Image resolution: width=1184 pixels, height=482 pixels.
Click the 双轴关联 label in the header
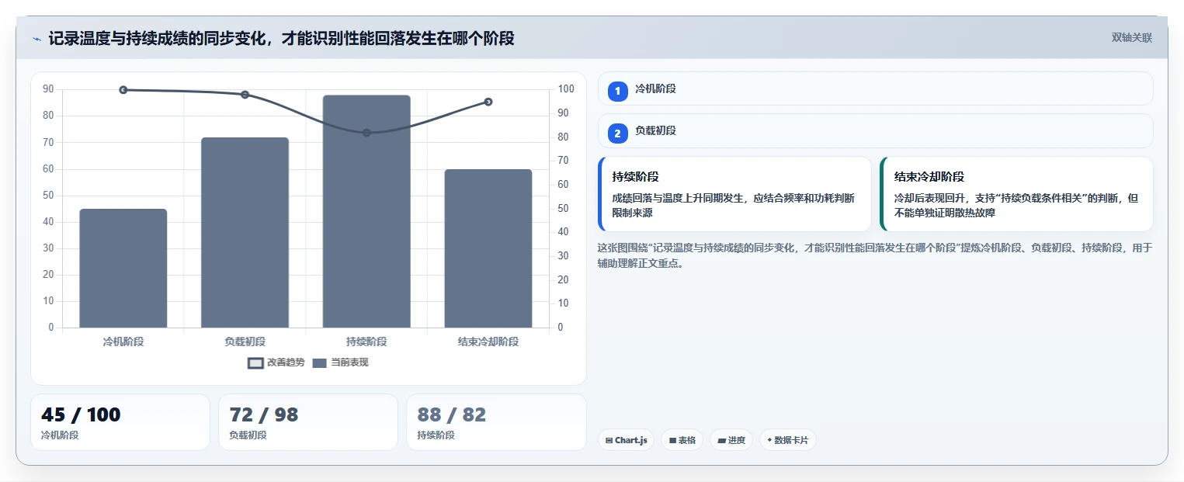[1131, 38]
